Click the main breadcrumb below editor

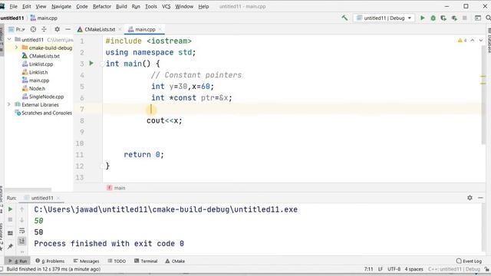coord(116,188)
